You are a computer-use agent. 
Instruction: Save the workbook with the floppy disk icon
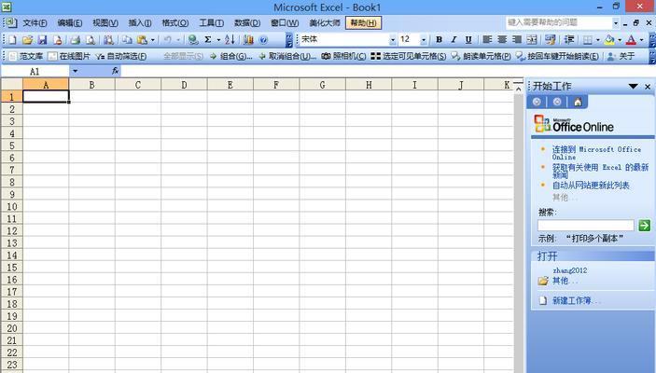(x=42, y=40)
